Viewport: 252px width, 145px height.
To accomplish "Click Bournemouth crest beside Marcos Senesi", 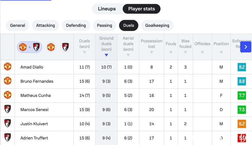I will pos(8,110).
